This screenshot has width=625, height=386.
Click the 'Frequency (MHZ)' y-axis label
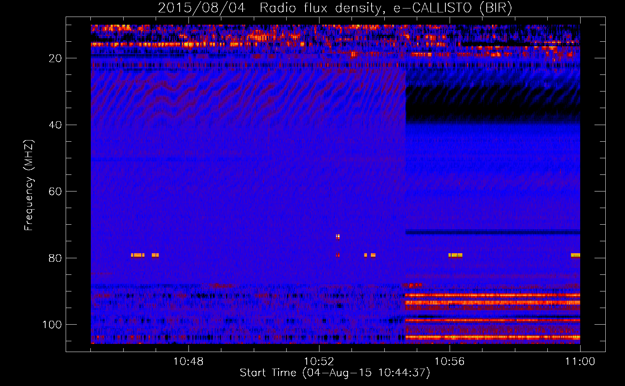(29, 185)
